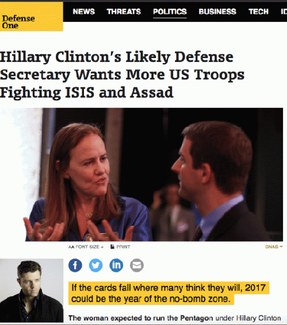Image resolution: width=287 pixels, height=325 pixels.
Task: Click the print page icon
Action: (x=112, y=247)
